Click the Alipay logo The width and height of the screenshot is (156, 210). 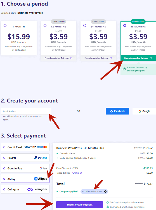pyautogui.click(x=41, y=179)
